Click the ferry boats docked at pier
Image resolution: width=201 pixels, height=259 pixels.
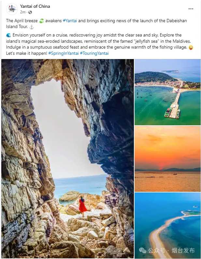[172, 113]
